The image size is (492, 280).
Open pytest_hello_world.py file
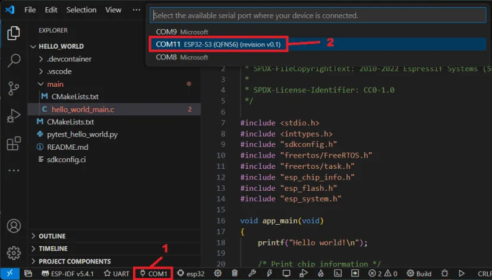pyautogui.click(x=115, y=134)
